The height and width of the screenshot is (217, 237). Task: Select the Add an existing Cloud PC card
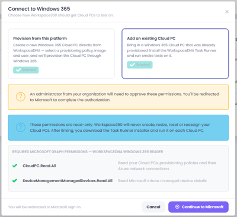coord(175,54)
